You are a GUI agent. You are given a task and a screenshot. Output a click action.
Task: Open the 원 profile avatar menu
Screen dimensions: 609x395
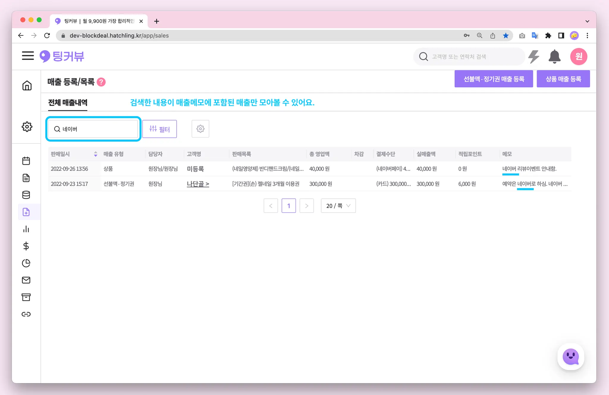[578, 57]
